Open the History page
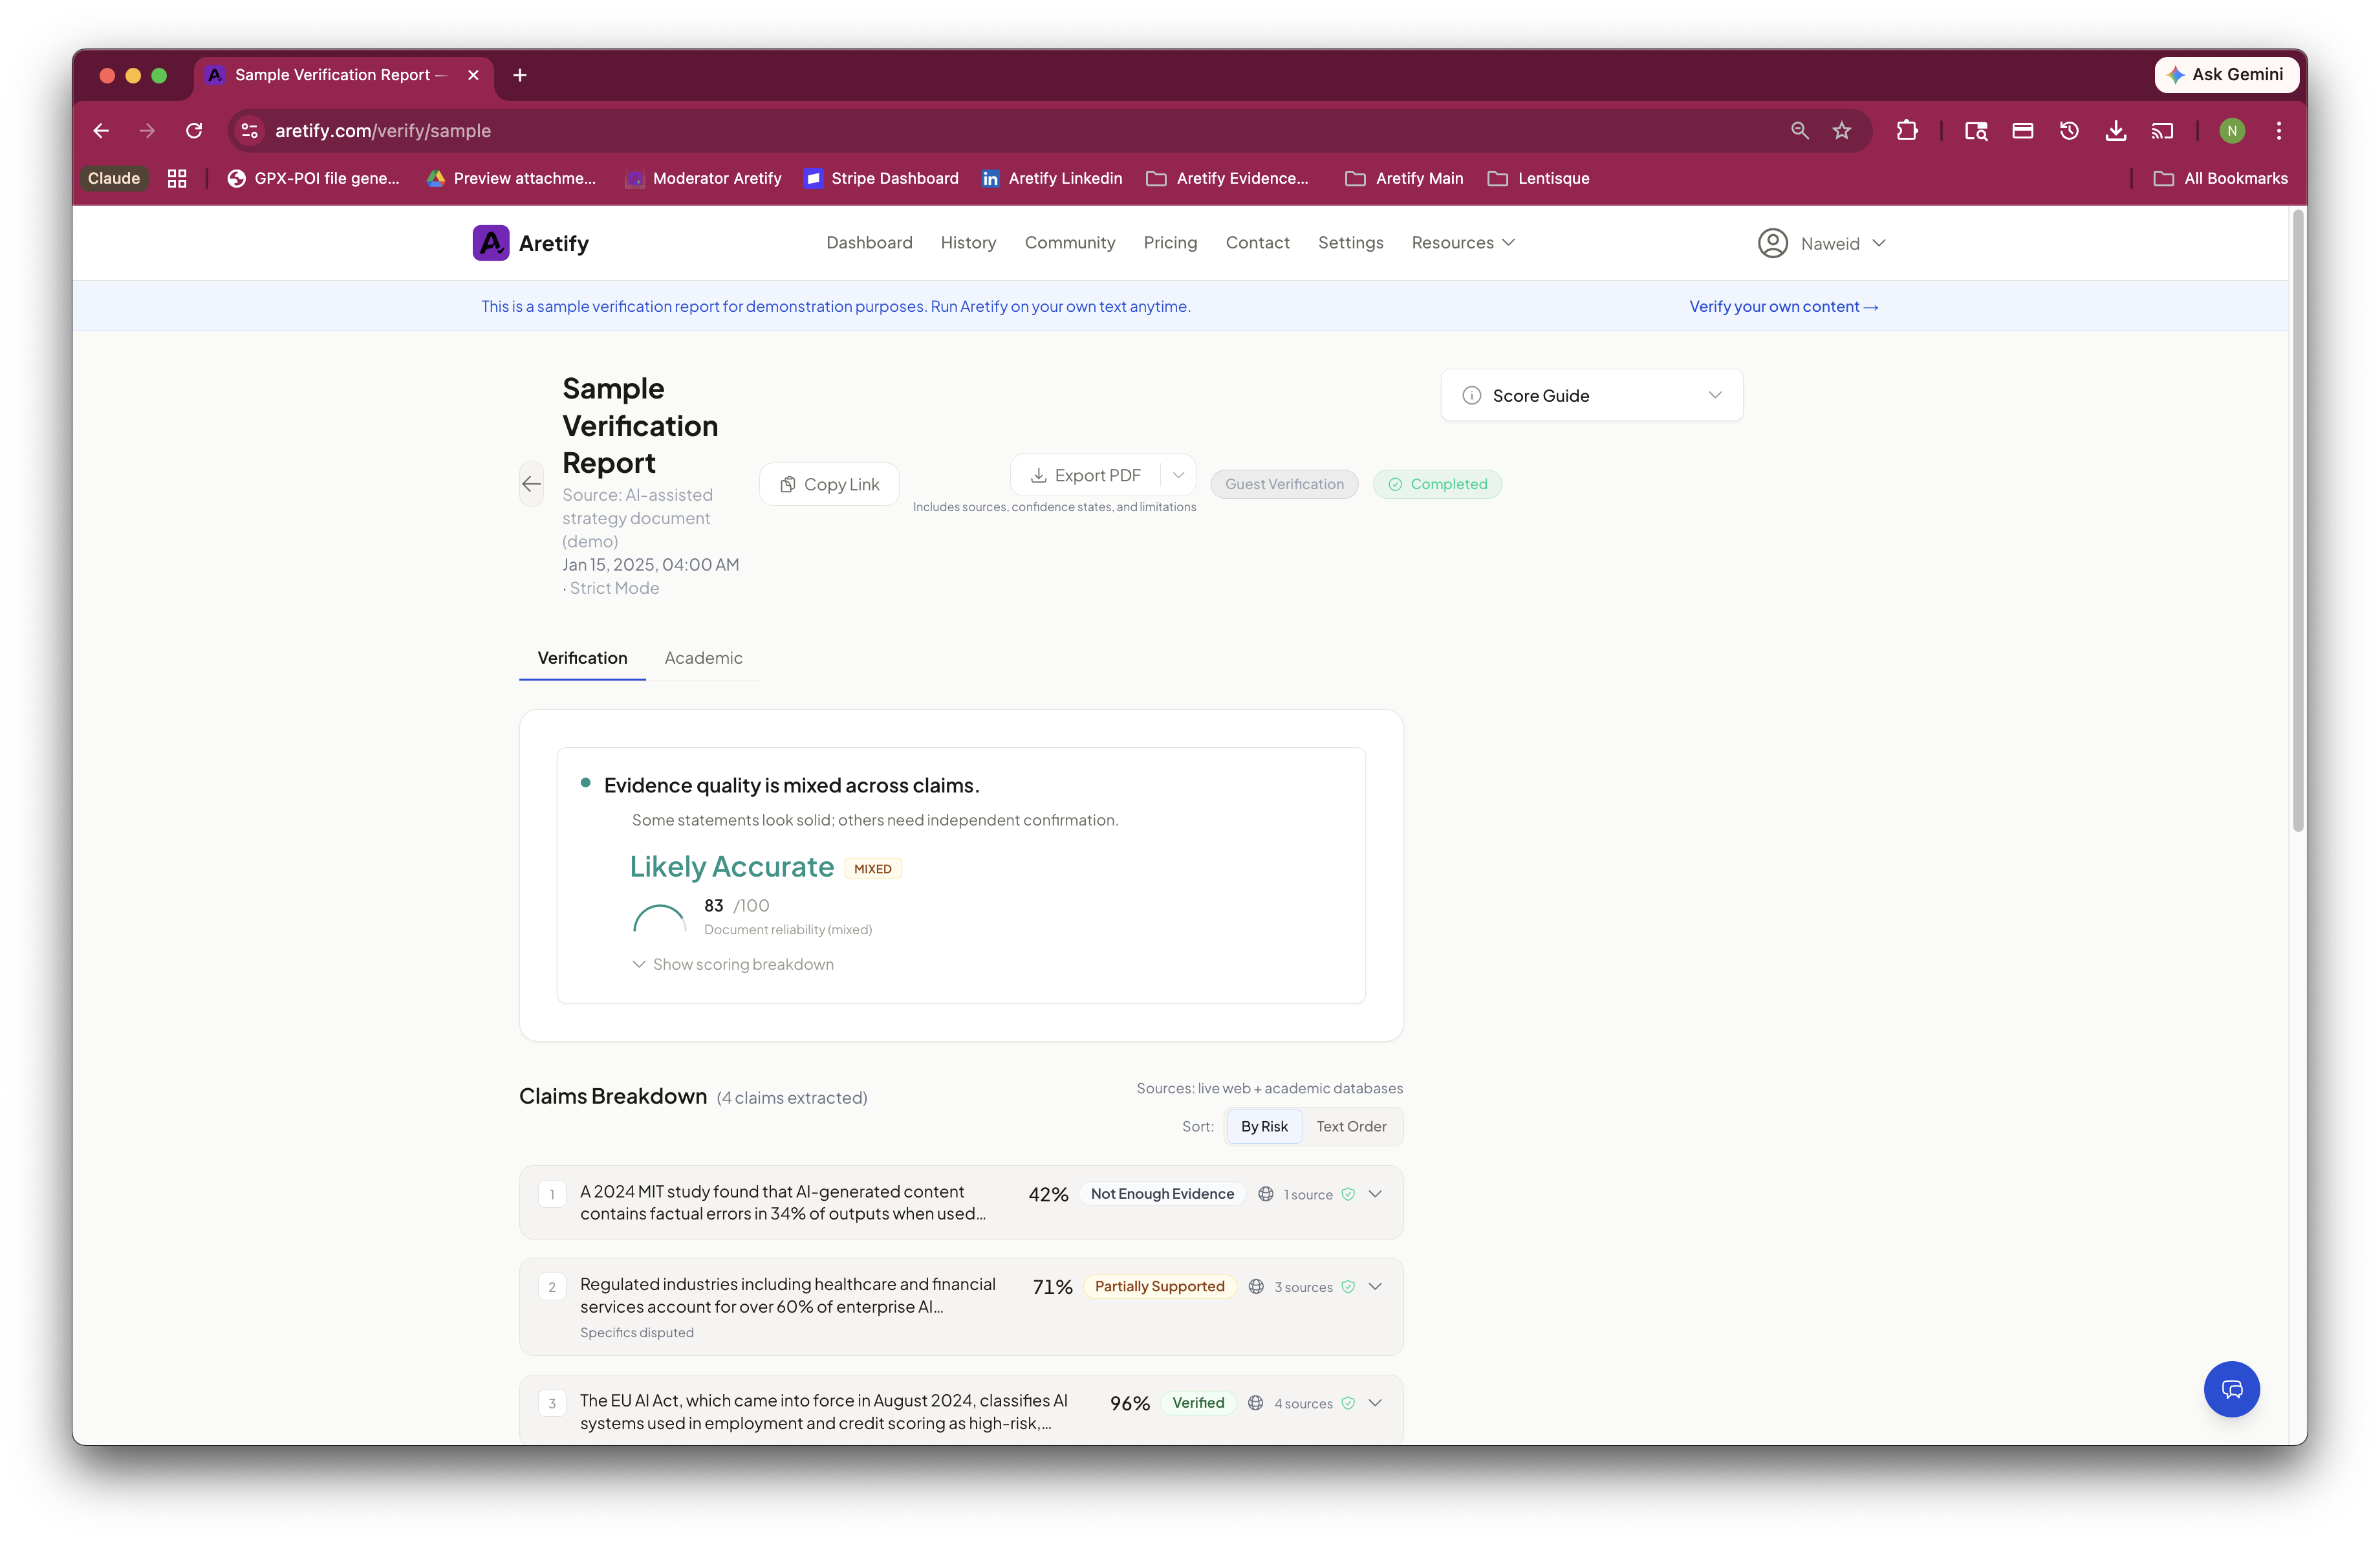 968,243
